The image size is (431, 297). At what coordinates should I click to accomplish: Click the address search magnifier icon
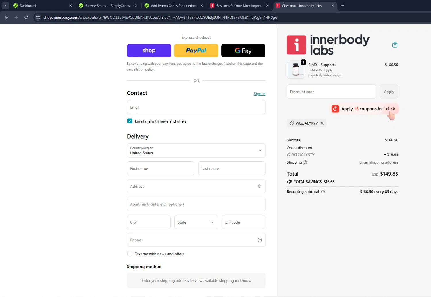(260, 186)
